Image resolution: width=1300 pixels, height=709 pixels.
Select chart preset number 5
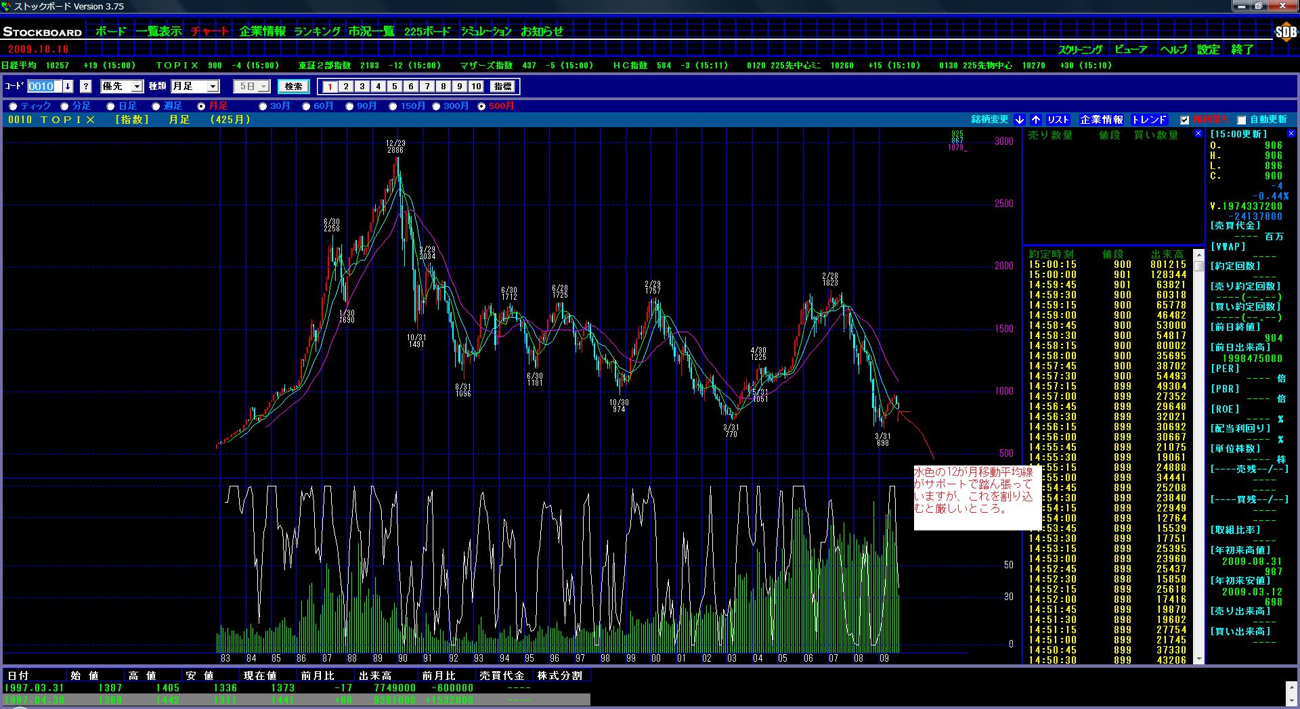click(395, 87)
